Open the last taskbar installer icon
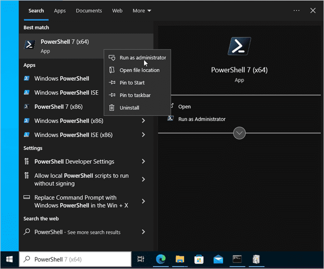324x269 pixels. (x=256, y=259)
